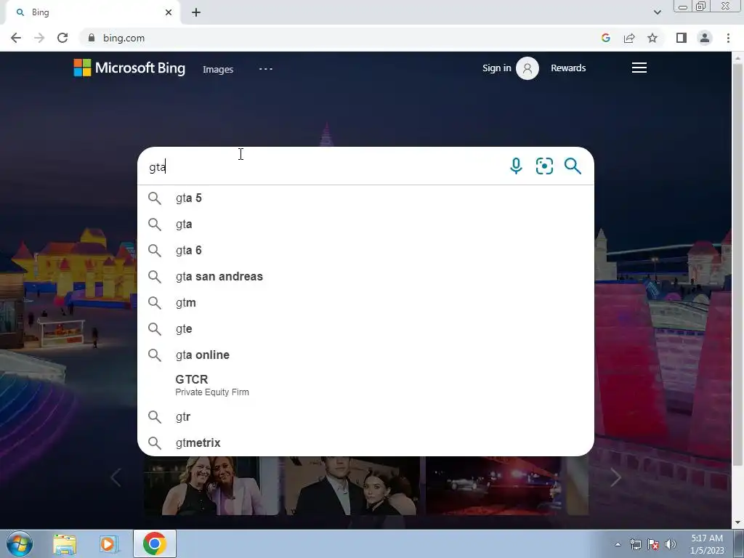Open visual search camera icon
This screenshot has height=558, width=744.
tap(544, 166)
